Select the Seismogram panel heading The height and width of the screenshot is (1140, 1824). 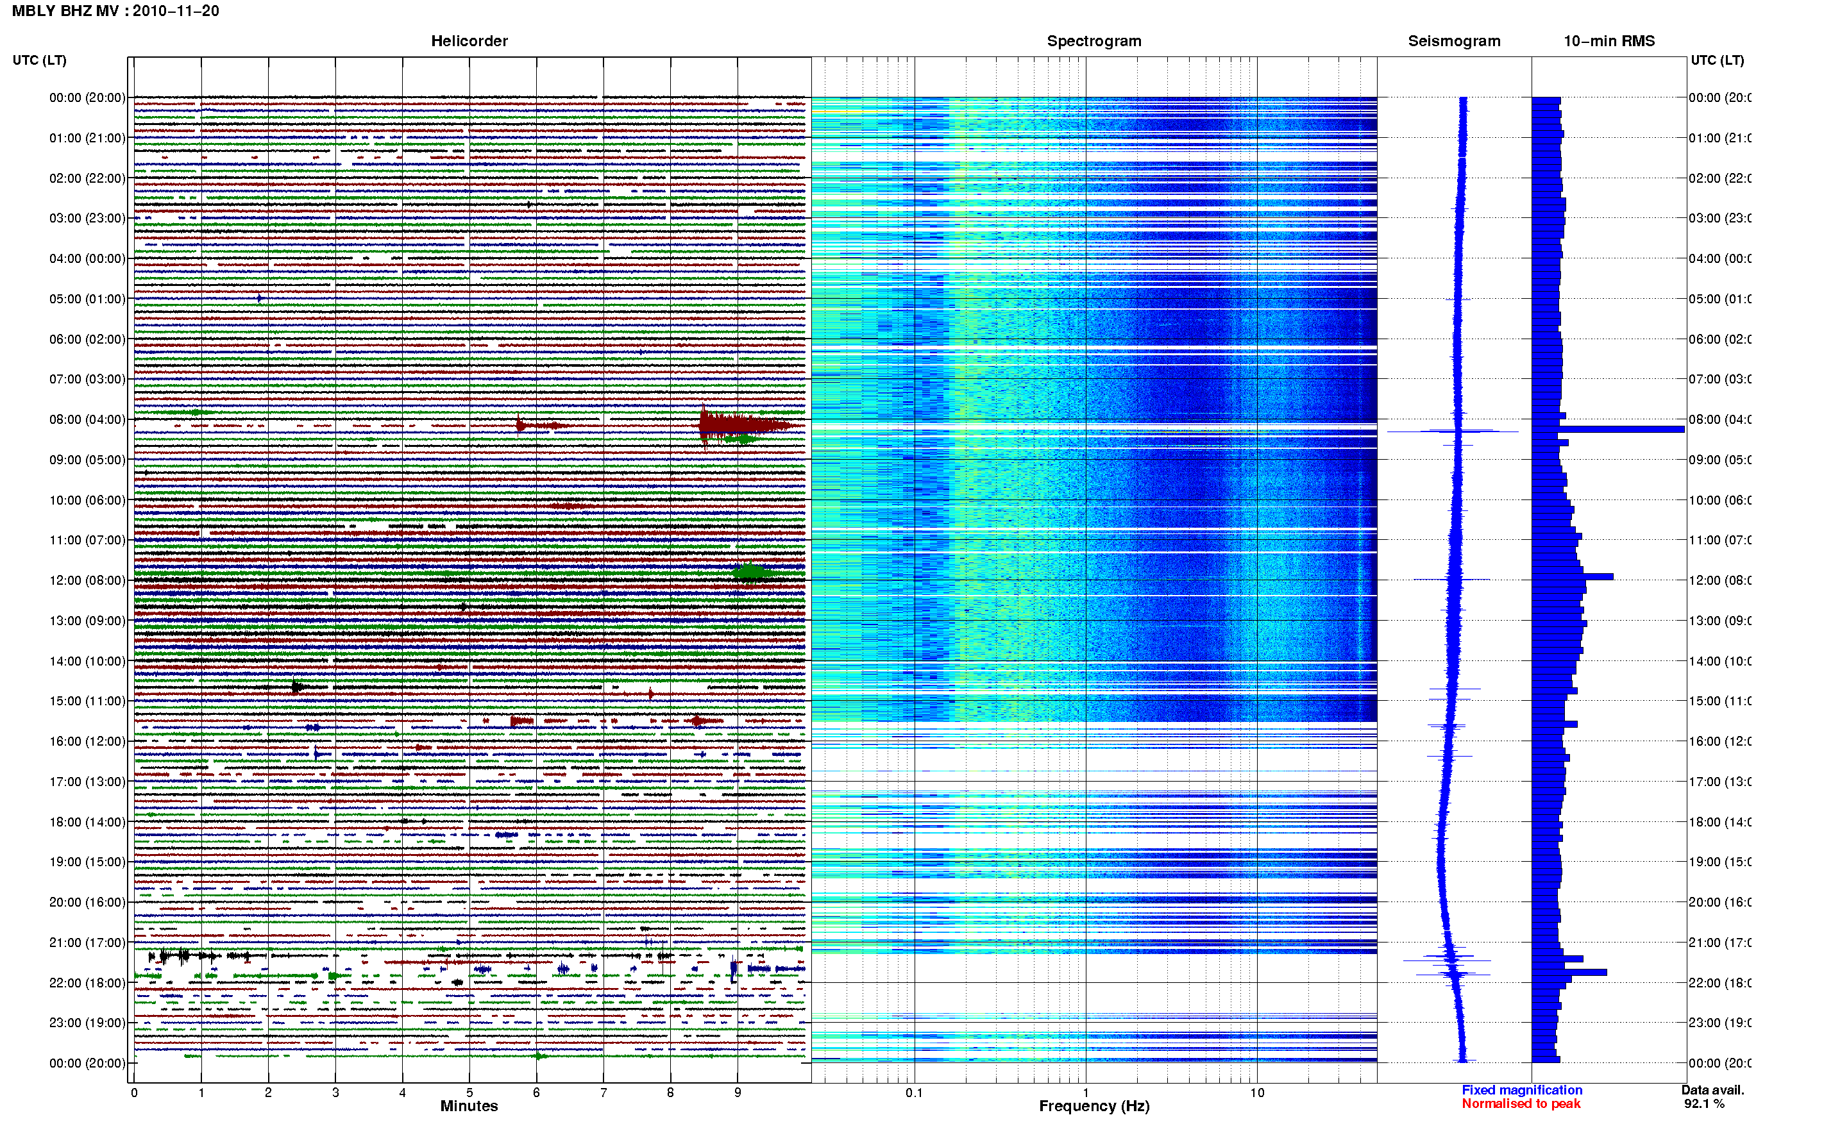point(1454,41)
